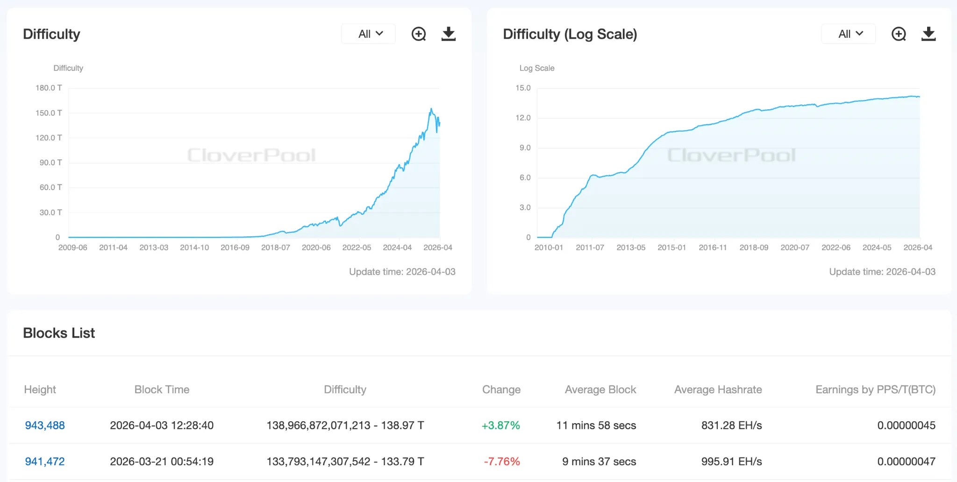Open block height 941,472
The width and height of the screenshot is (957, 482).
coord(45,461)
